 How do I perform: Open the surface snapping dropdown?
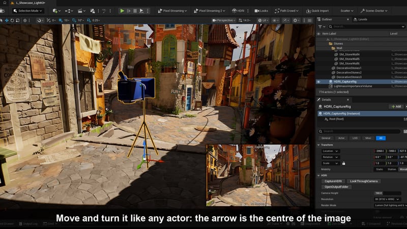tap(40, 20)
